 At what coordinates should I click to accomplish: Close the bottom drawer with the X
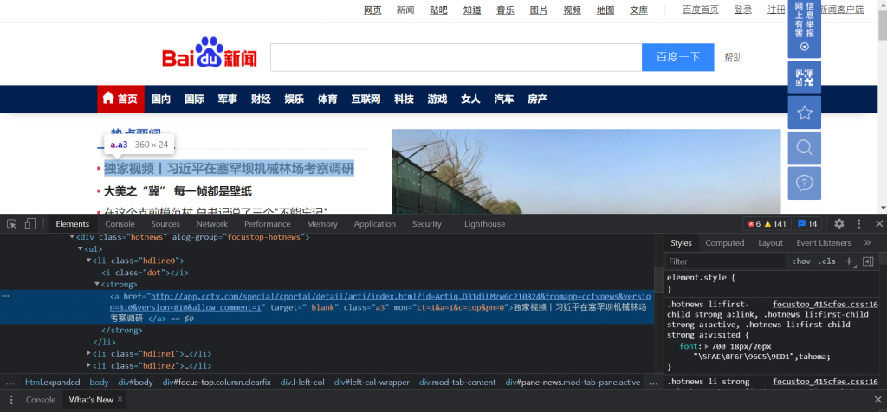pos(877,400)
